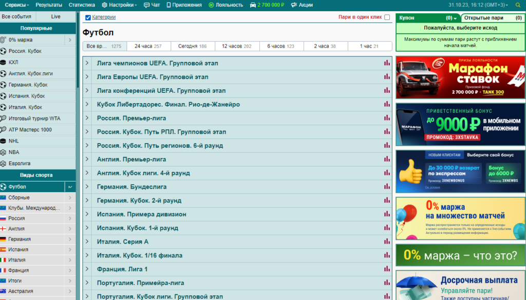526x300 pixels.
Task: Open the timezone date dropdown
Action: [x=478, y=5]
